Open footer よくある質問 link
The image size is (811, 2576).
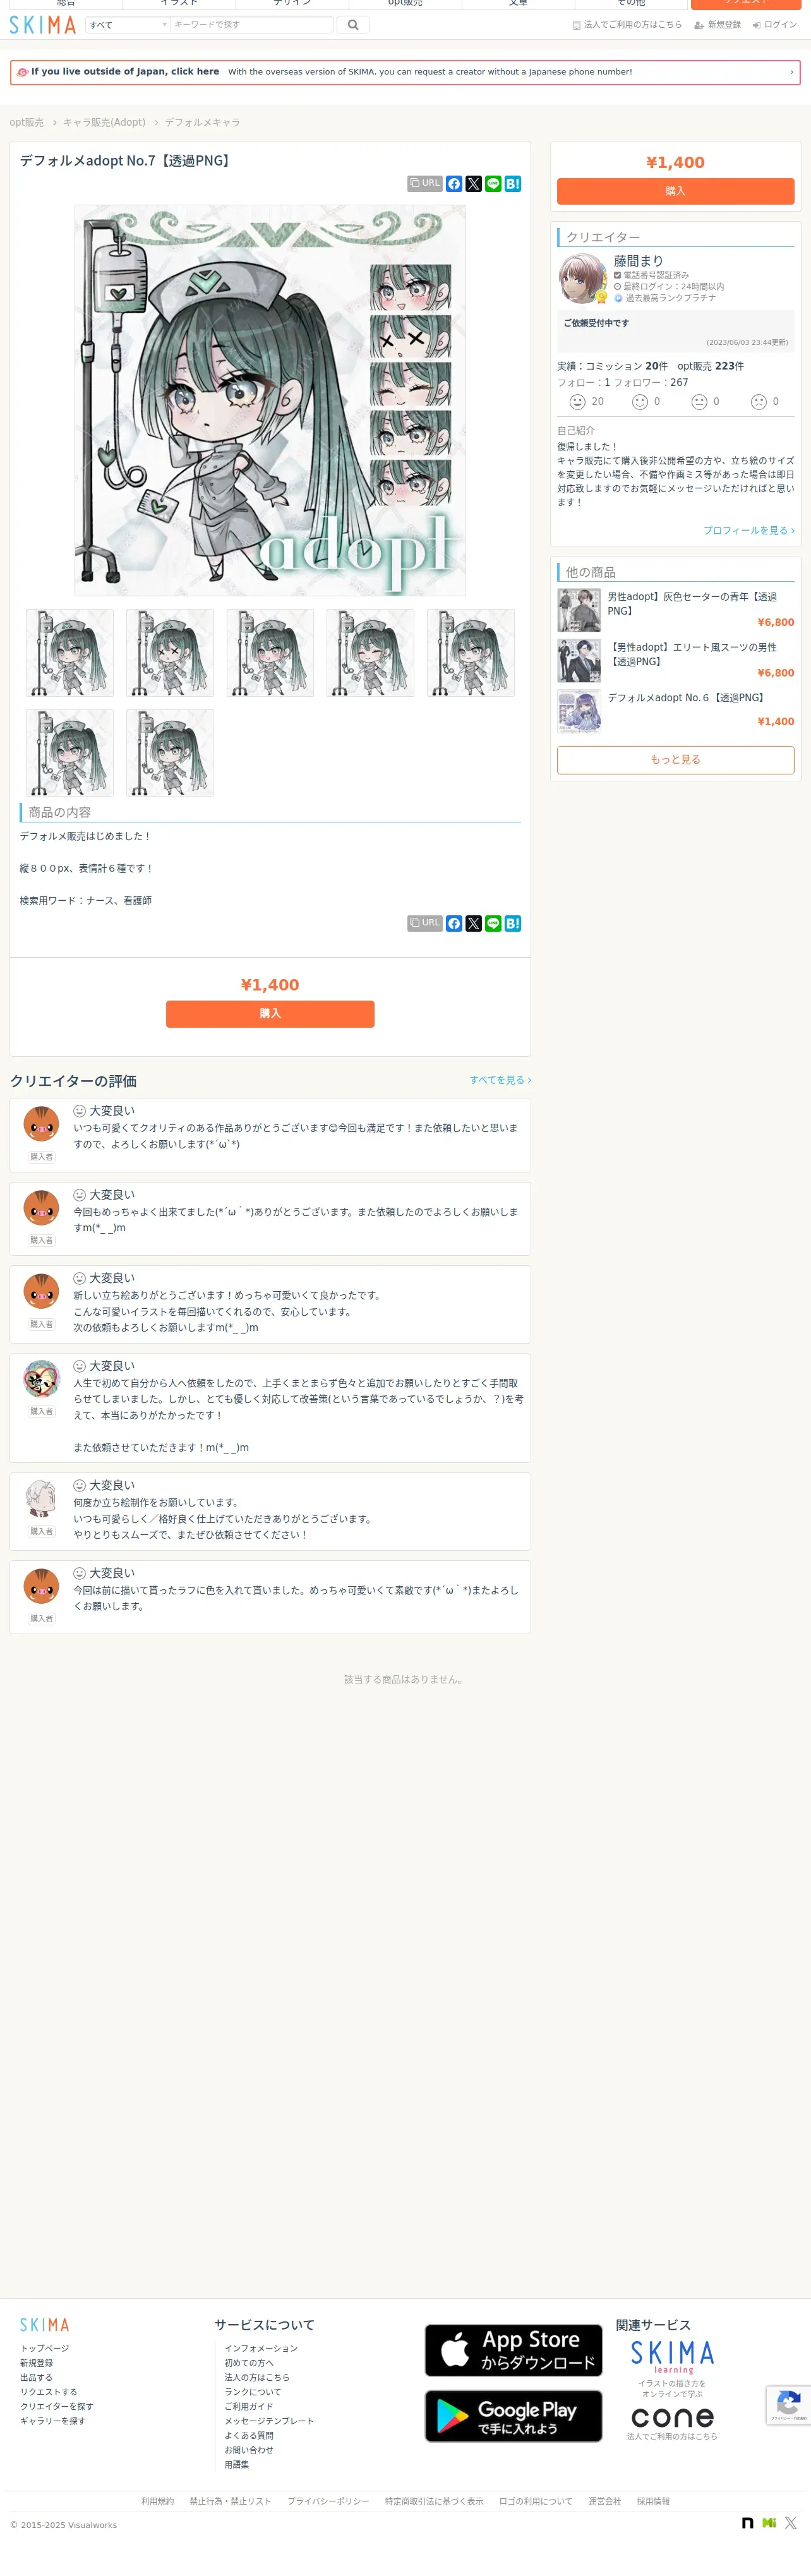(249, 2436)
